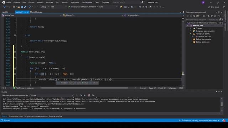Pin the Output panel

[219, 92]
